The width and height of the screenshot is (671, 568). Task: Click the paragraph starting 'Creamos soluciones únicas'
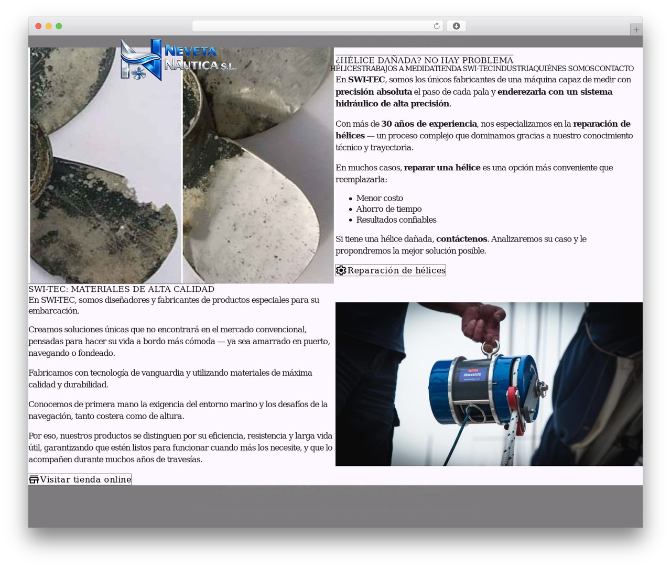(179, 342)
